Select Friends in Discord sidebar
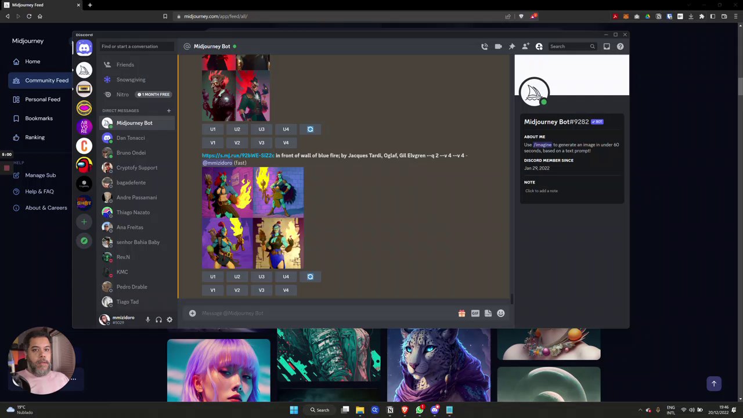Viewport: 743px width, 418px height. pos(136,65)
